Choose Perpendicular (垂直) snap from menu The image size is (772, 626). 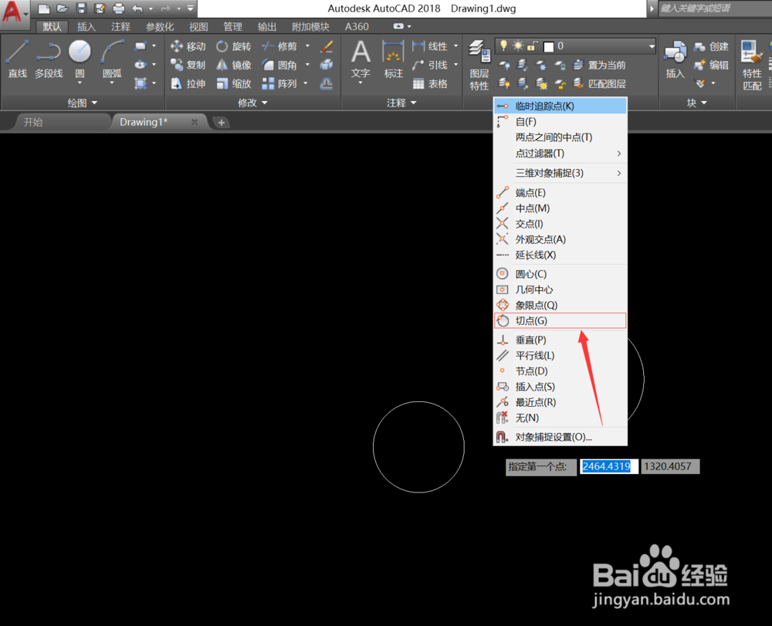pyautogui.click(x=560, y=340)
